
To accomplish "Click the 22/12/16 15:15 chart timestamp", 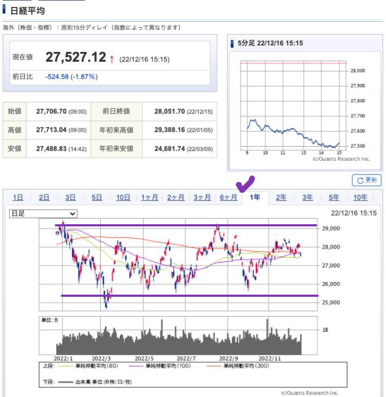I will coord(353,213).
